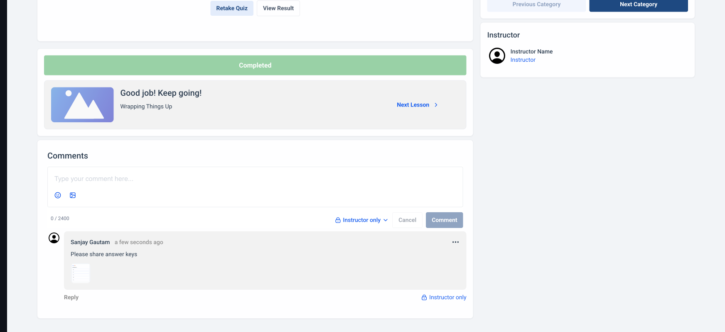Go to Previous Category
Viewport: 725px width, 332px height.
tap(536, 5)
